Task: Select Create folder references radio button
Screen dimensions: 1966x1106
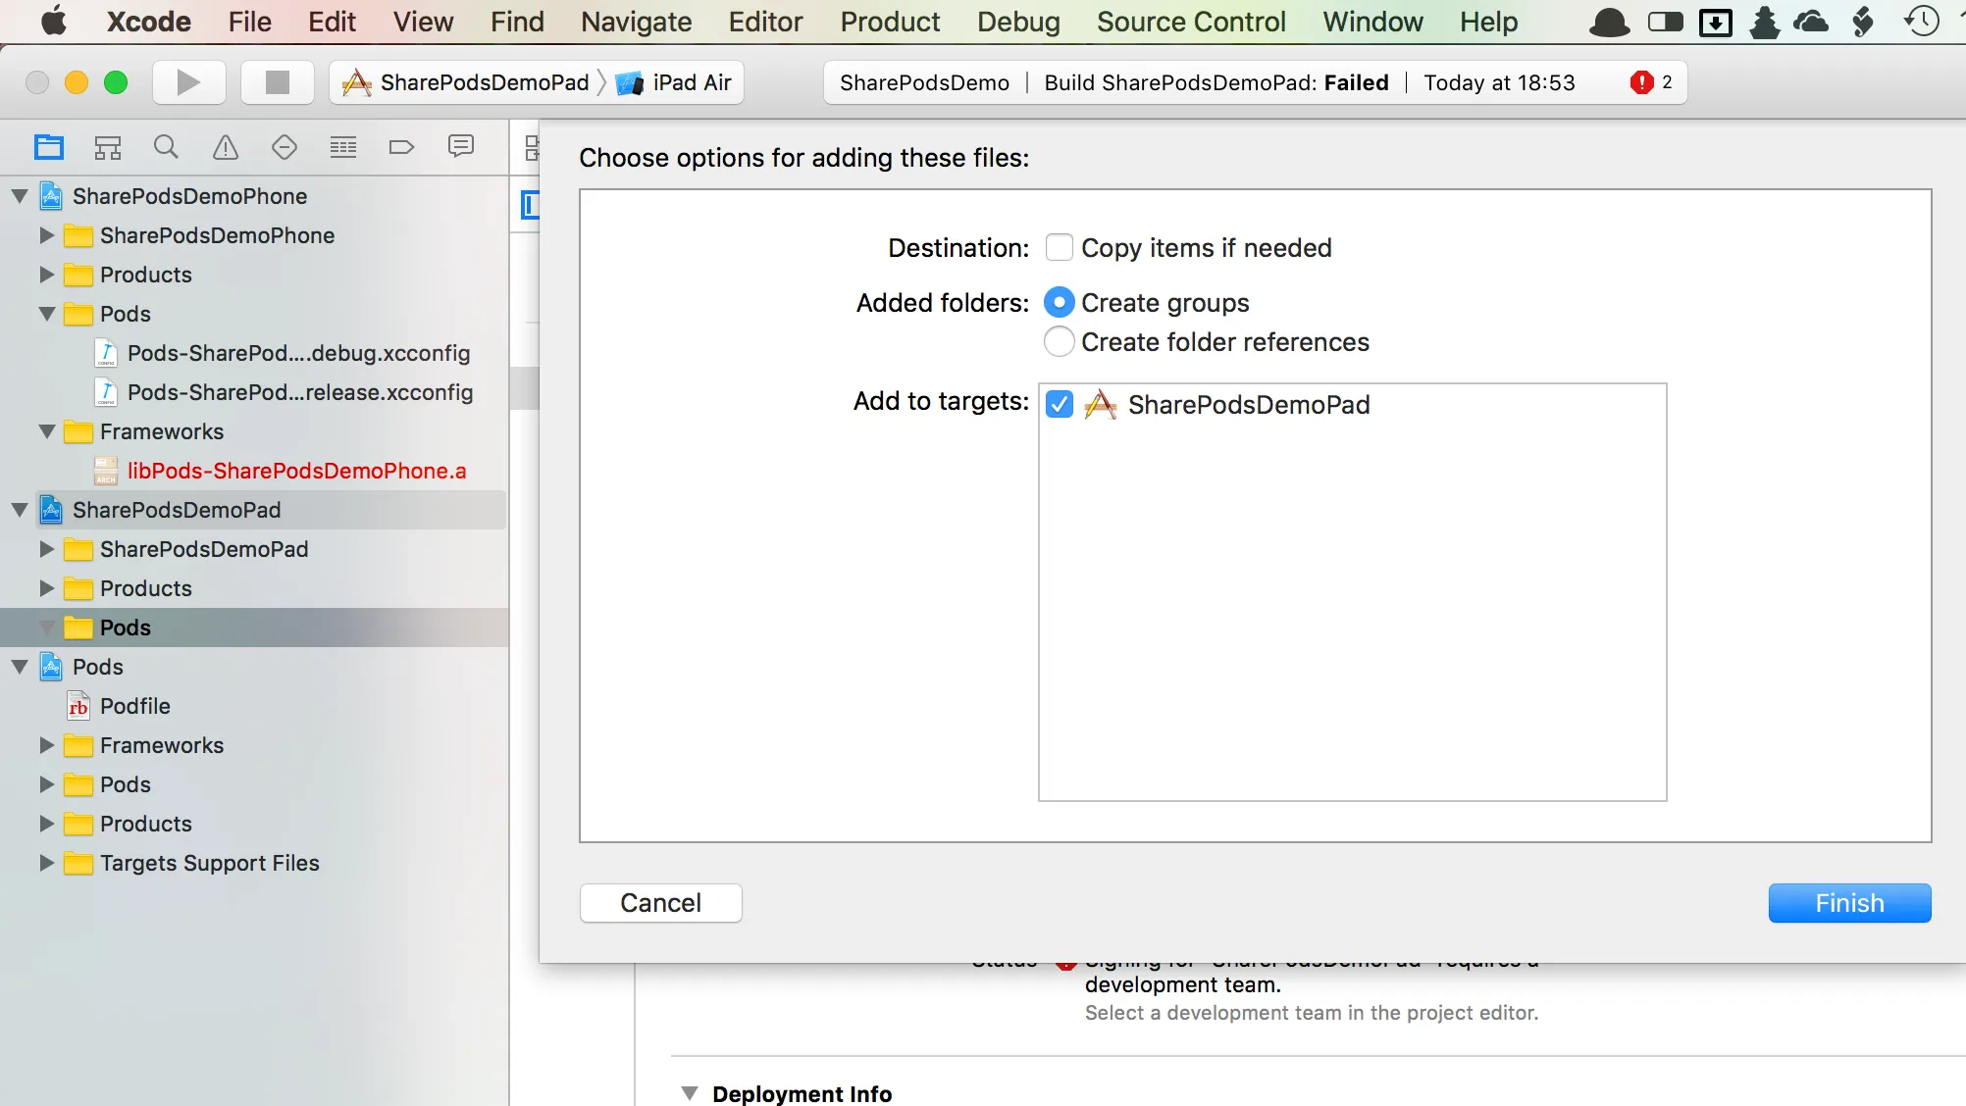Action: coord(1060,341)
